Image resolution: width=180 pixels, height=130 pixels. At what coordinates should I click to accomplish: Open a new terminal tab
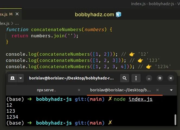(12, 78)
